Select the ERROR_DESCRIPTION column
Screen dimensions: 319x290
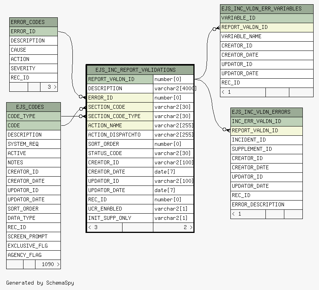[267, 205]
